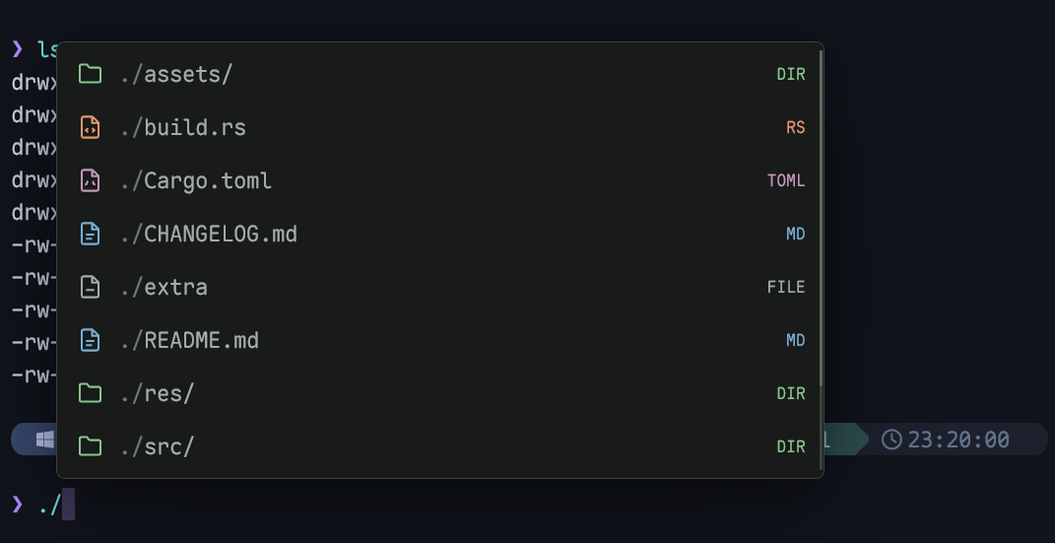The height and width of the screenshot is (543, 1055).
Task: Click the folder icon beside ./src/
Action: coord(90,446)
